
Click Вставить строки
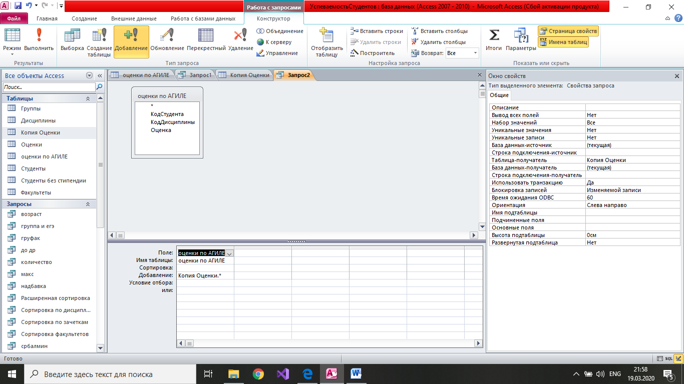pyautogui.click(x=377, y=31)
